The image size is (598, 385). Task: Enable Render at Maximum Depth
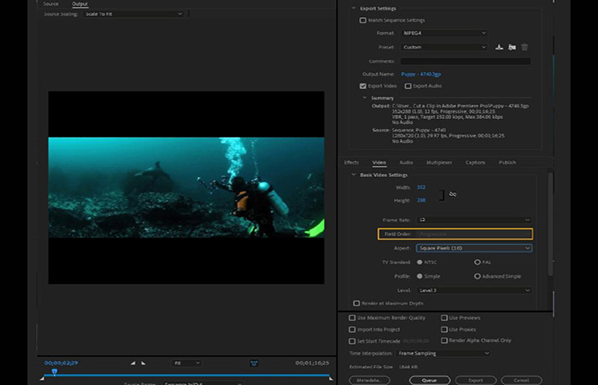[x=356, y=303]
